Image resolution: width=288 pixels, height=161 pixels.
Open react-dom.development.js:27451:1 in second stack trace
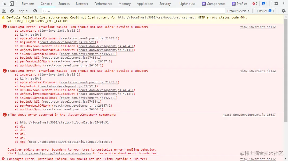coord(71,102)
